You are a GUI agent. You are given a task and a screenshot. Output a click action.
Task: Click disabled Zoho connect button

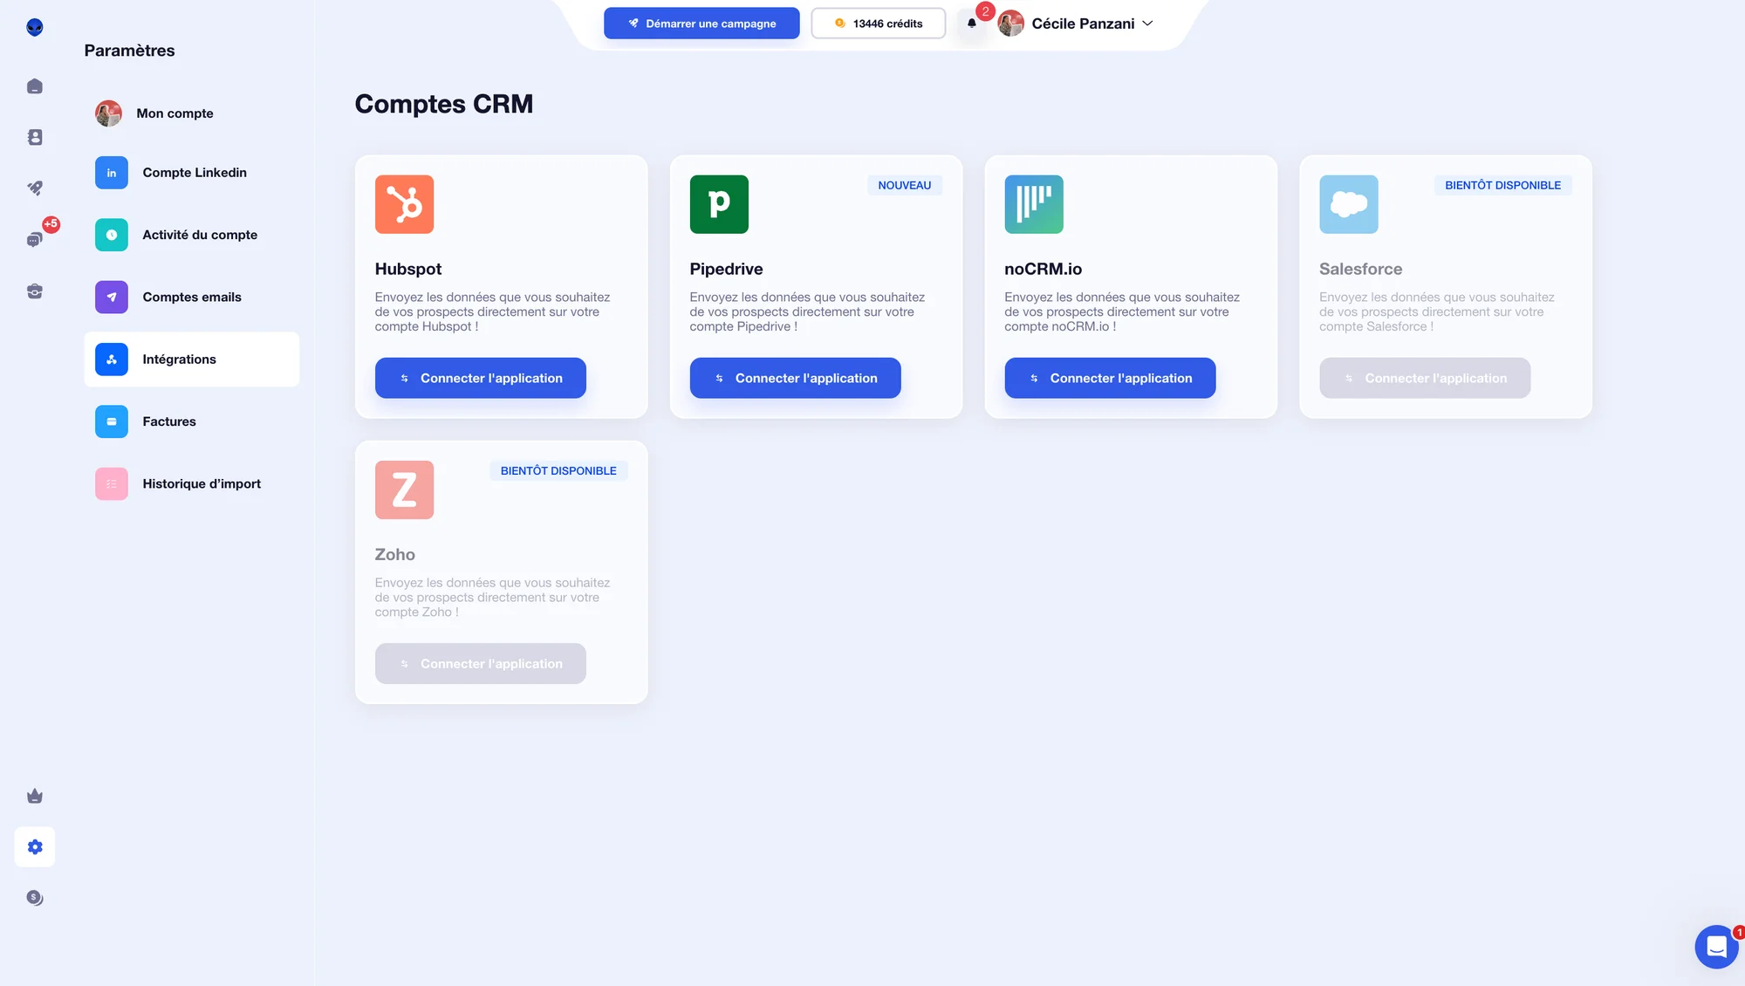481,663
